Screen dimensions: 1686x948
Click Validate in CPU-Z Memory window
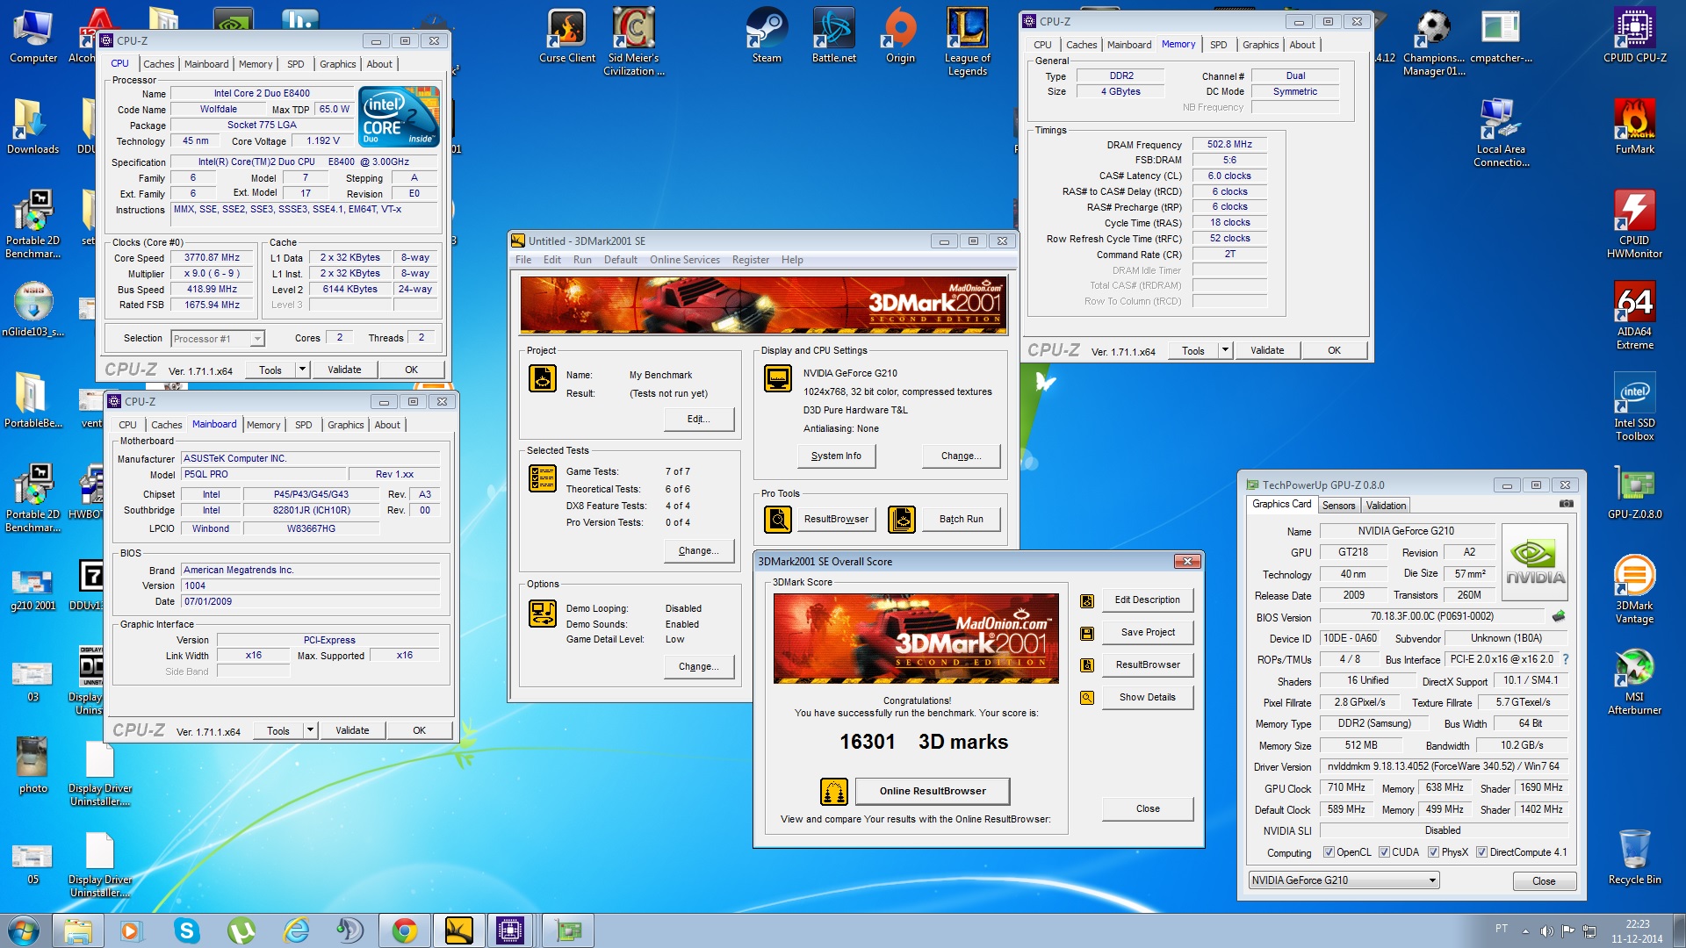tap(1267, 350)
